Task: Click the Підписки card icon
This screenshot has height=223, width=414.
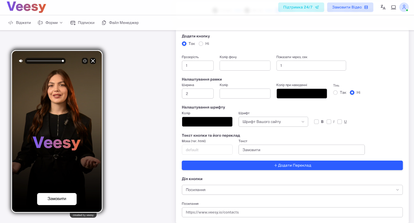Action: pyautogui.click(x=73, y=23)
